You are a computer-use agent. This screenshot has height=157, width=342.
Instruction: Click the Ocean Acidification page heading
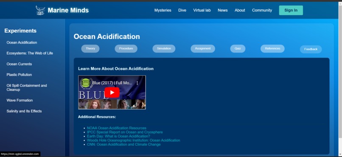coord(107,36)
